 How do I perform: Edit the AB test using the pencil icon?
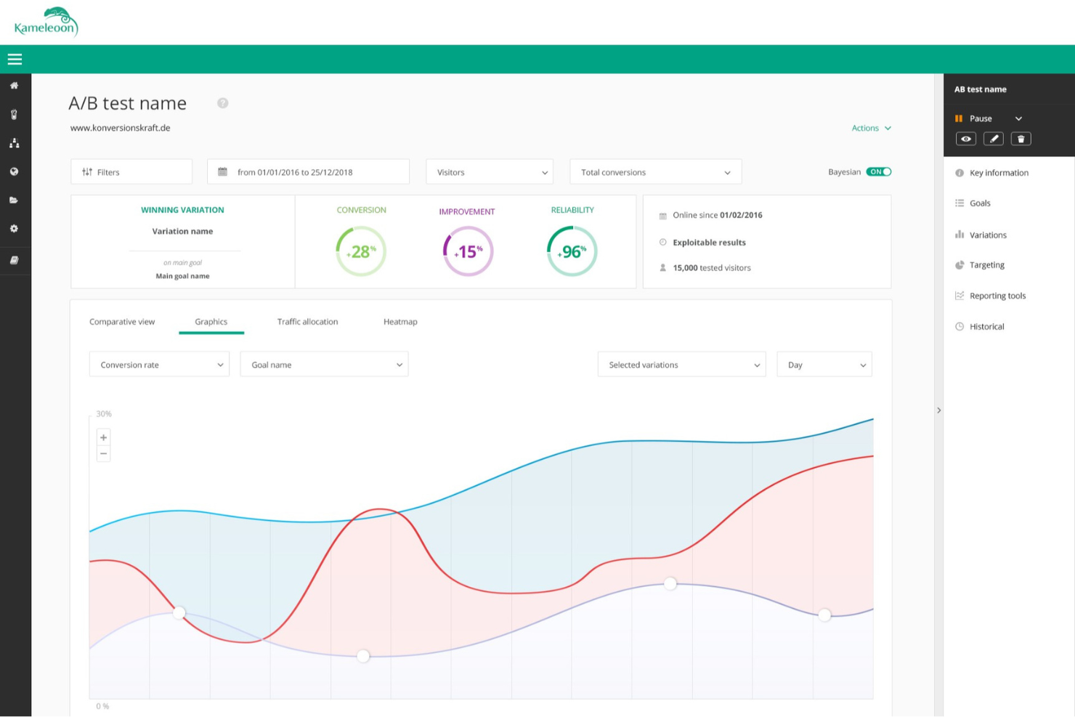pyautogui.click(x=994, y=138)
